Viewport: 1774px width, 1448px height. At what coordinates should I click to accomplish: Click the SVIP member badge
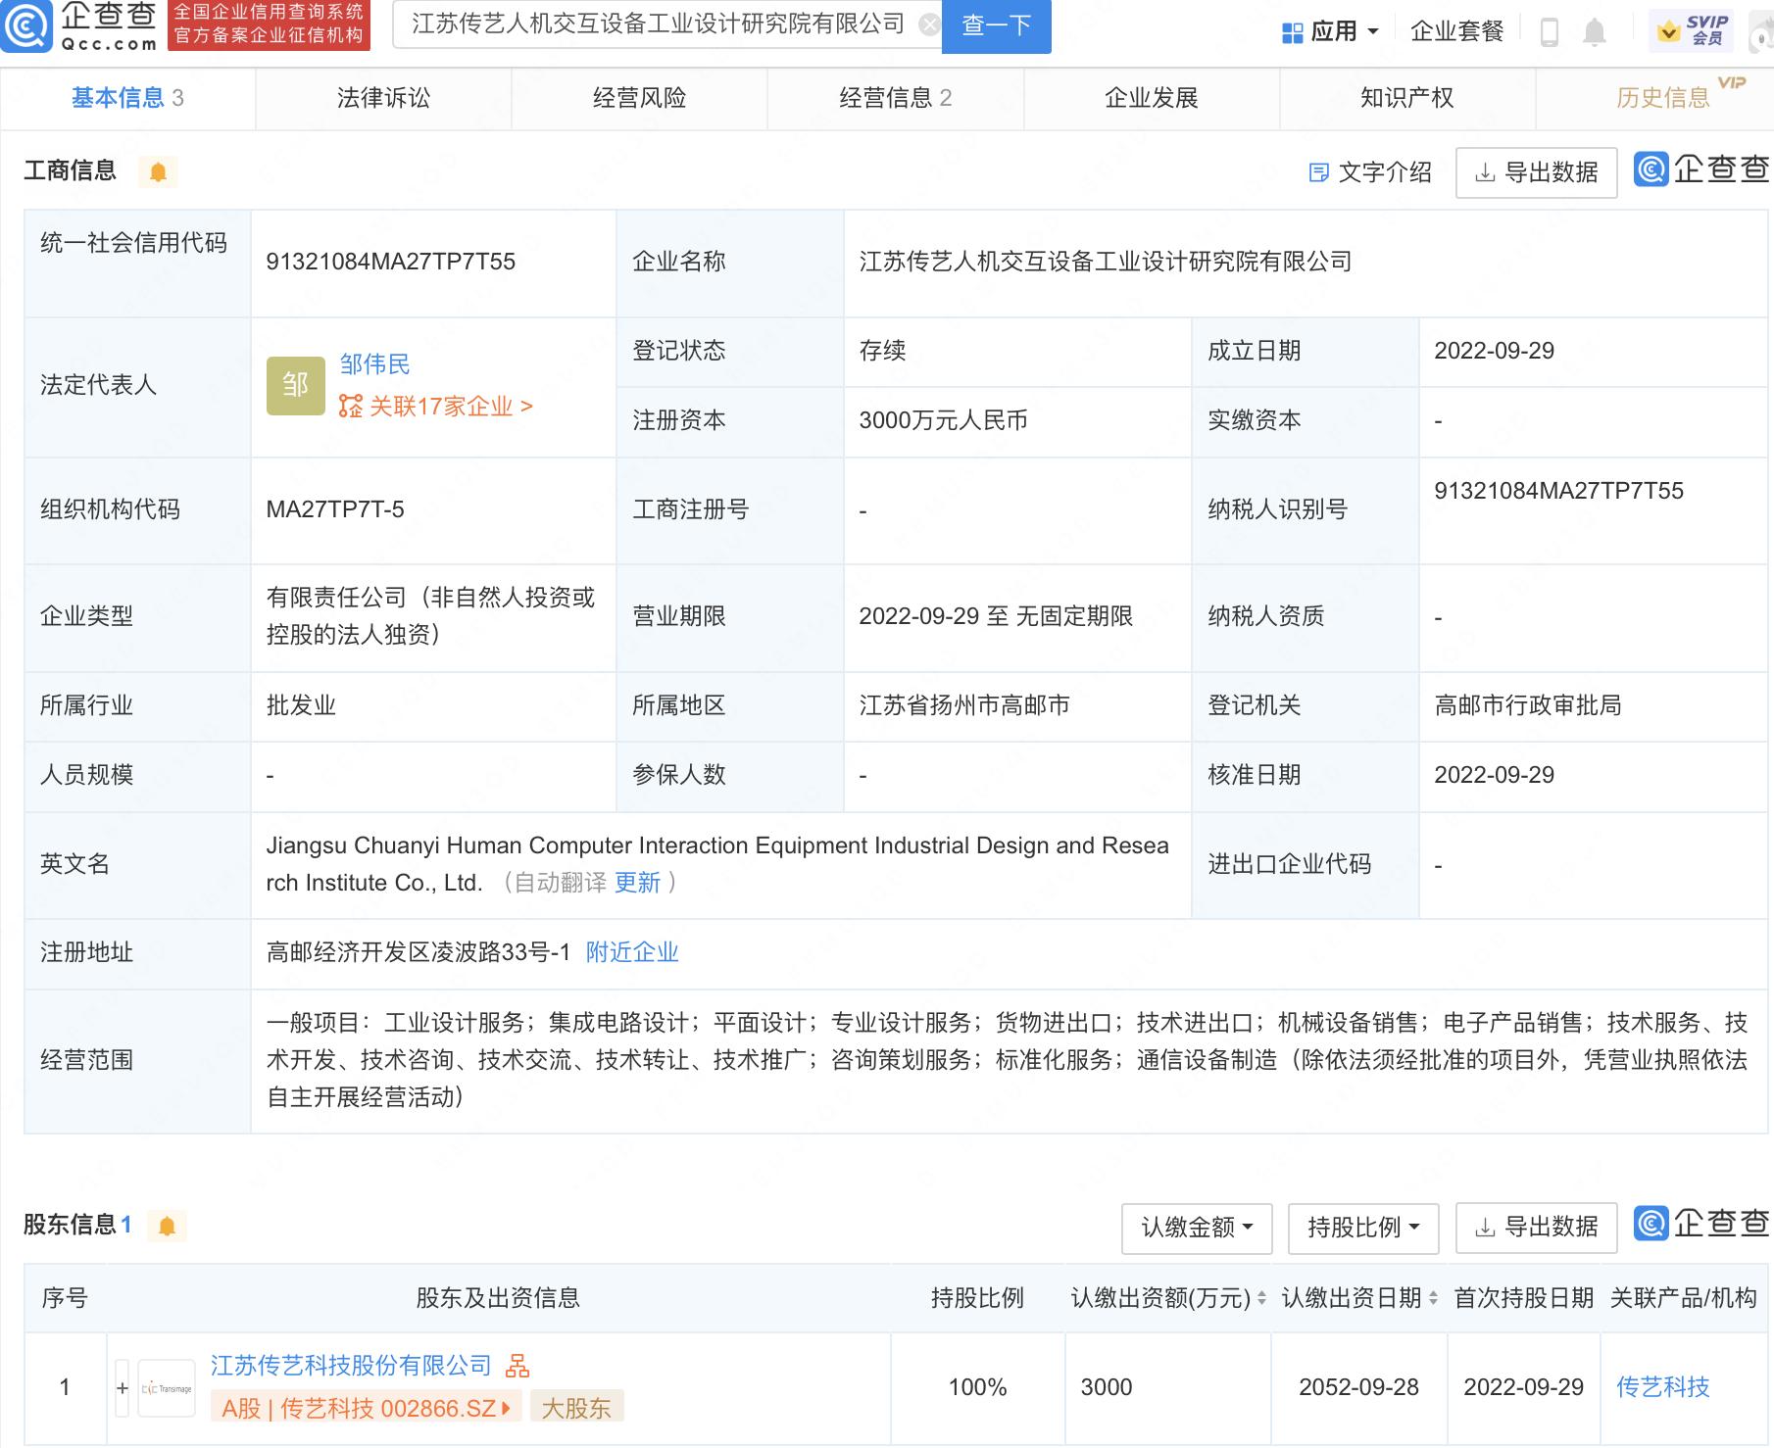(1691, 30)
